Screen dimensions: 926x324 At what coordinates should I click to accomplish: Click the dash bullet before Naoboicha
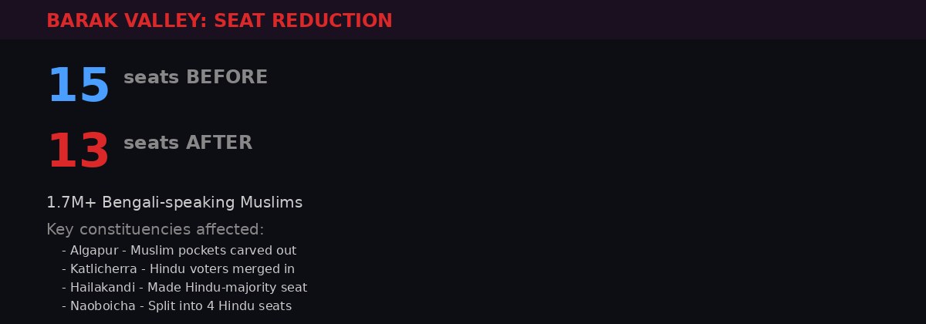point(64,306)
